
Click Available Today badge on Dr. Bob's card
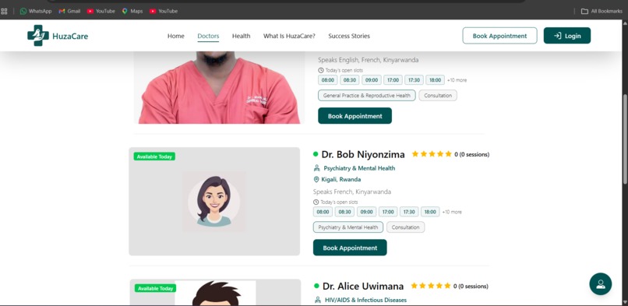154,157
